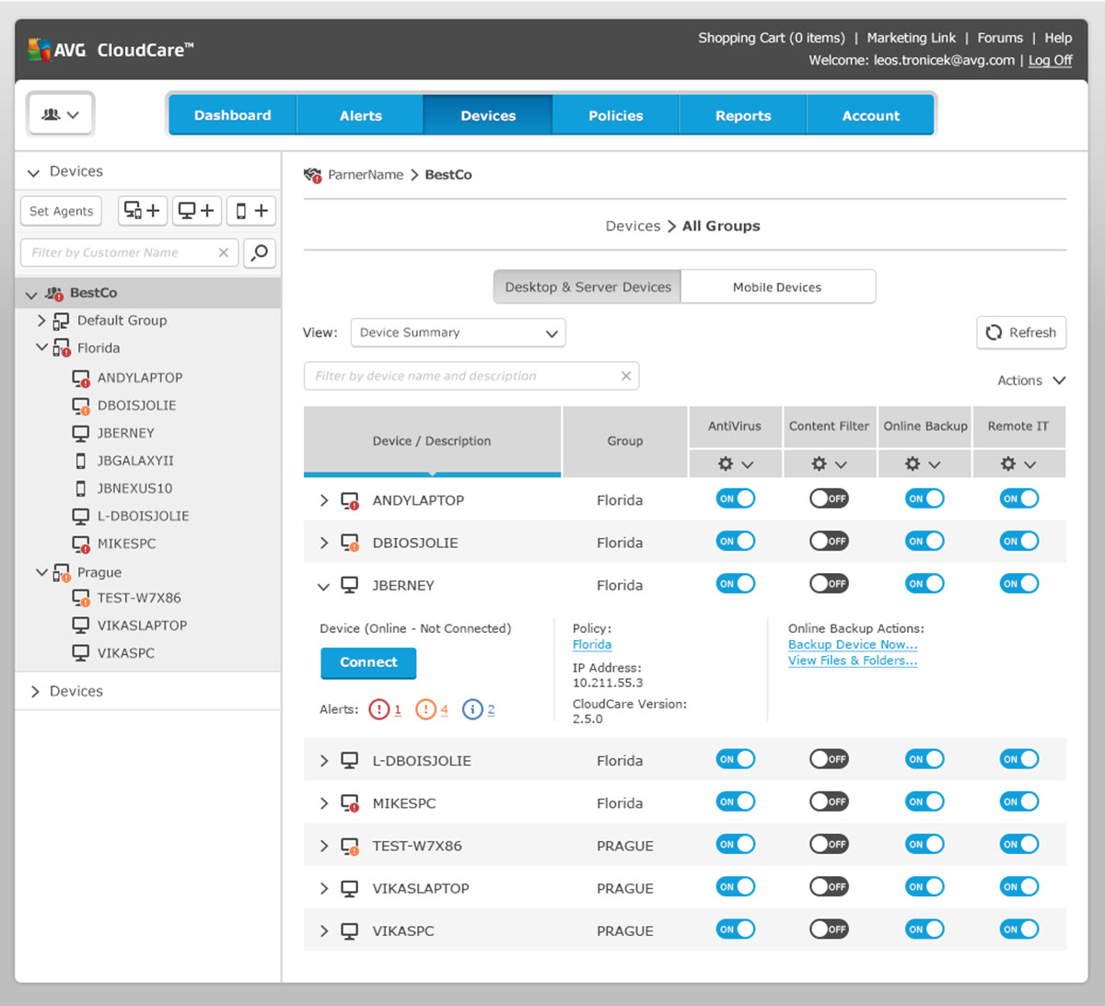This screenshot has width=1105, height=1006.
Task: Open the Actions dropdown menu
Action: tap(1031, 380)
